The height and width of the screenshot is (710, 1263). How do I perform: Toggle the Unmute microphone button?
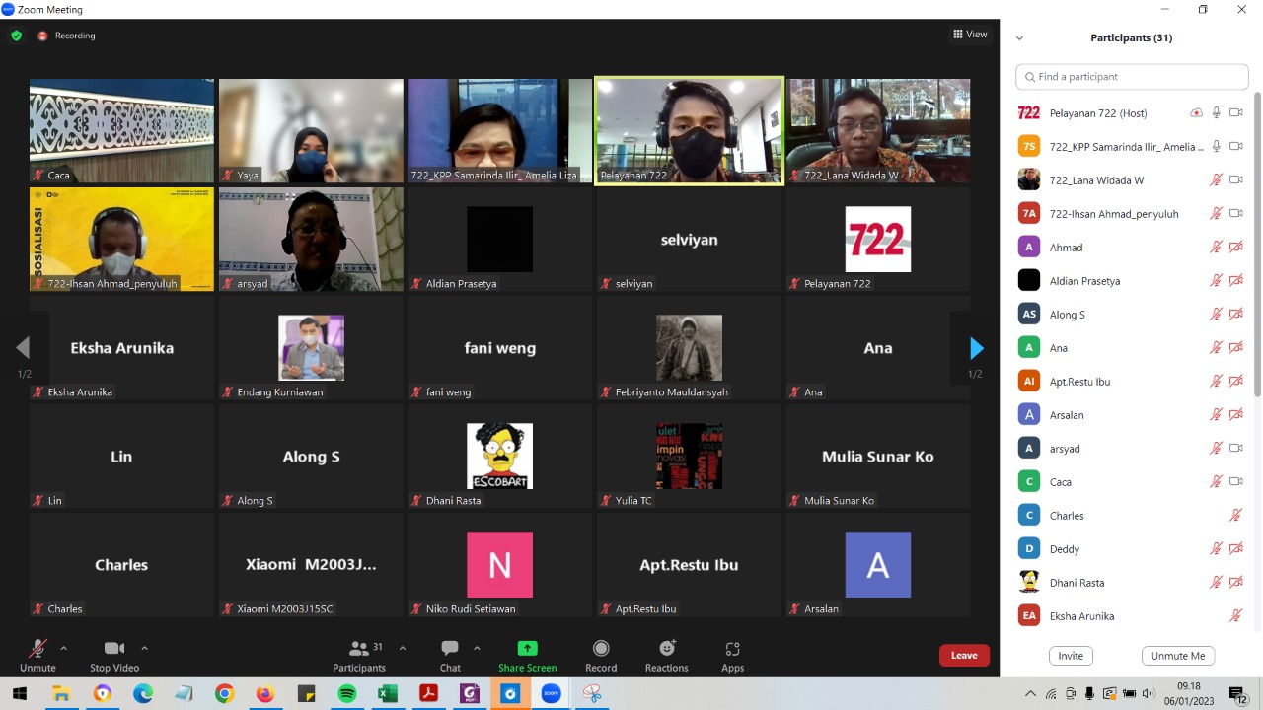pos(37,649)
